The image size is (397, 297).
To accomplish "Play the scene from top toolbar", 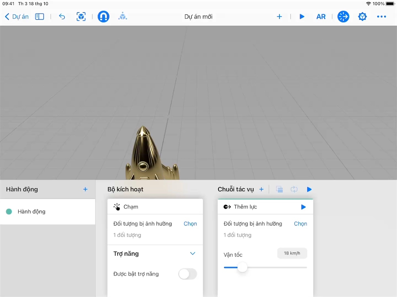I will 302,17.
